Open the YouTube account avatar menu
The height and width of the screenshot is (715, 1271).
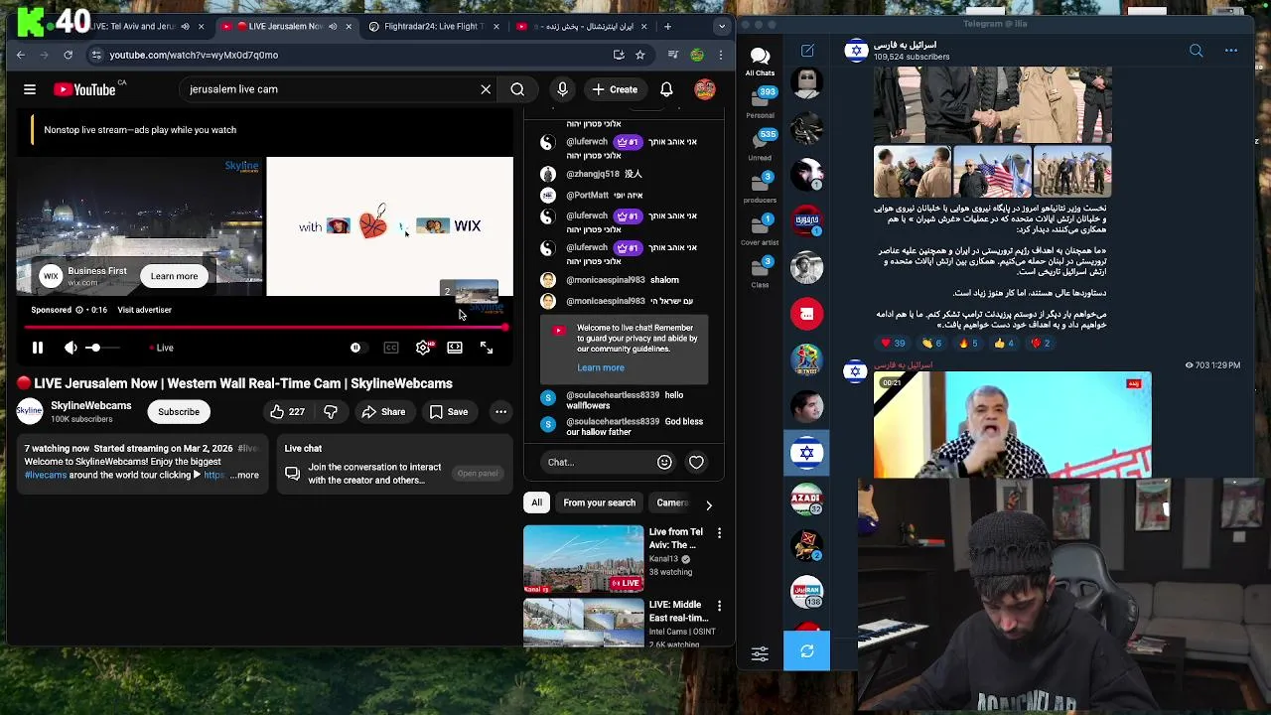pyautogui.click(x=705, y=89)
